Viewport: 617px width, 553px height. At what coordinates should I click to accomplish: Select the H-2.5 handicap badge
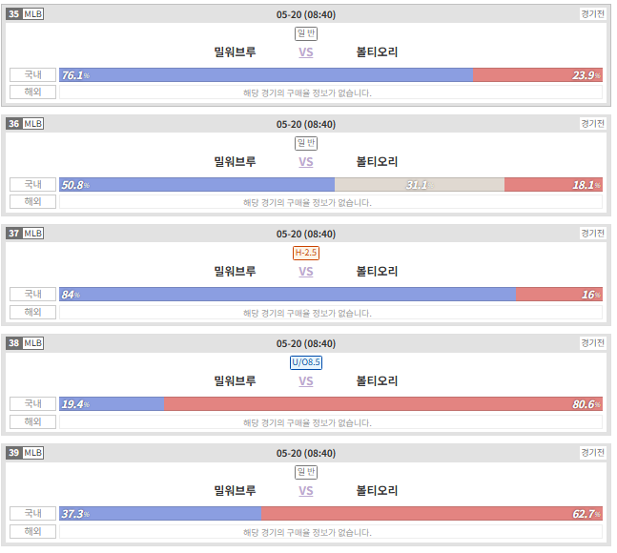[x=306, y=253]
